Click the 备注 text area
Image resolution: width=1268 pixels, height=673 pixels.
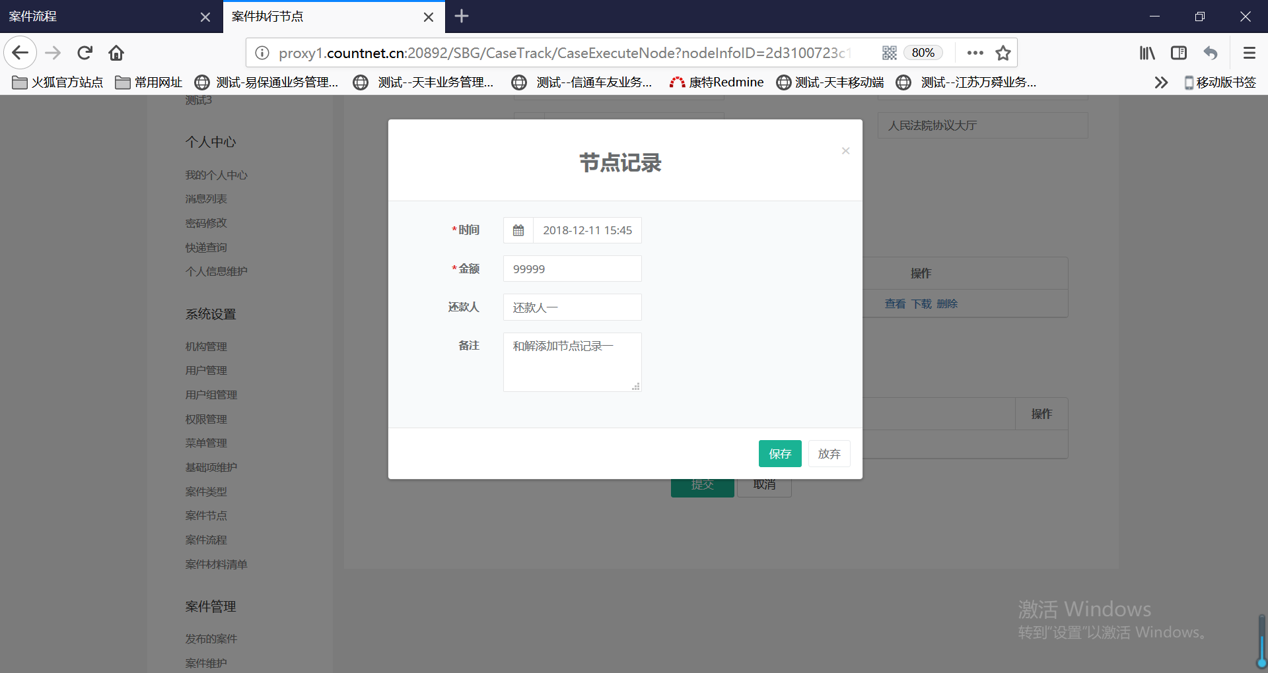coord(572,362)
